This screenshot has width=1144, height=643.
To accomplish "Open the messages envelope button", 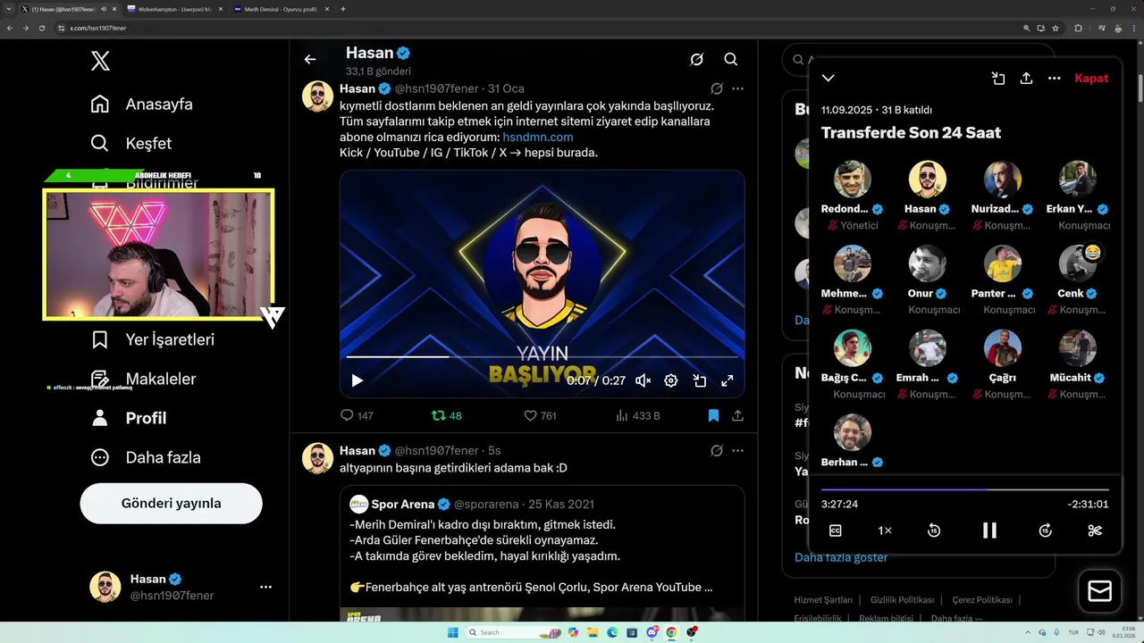I will pos(1099,591).
